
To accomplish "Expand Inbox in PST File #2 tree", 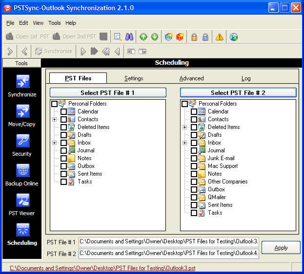I will tap(185, 143).
